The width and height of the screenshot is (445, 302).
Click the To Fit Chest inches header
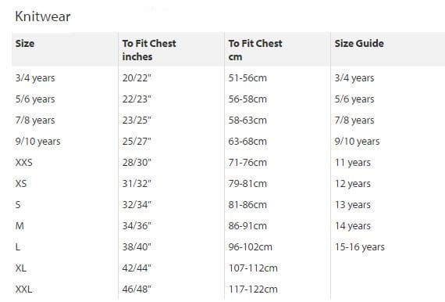pos(149,50)
